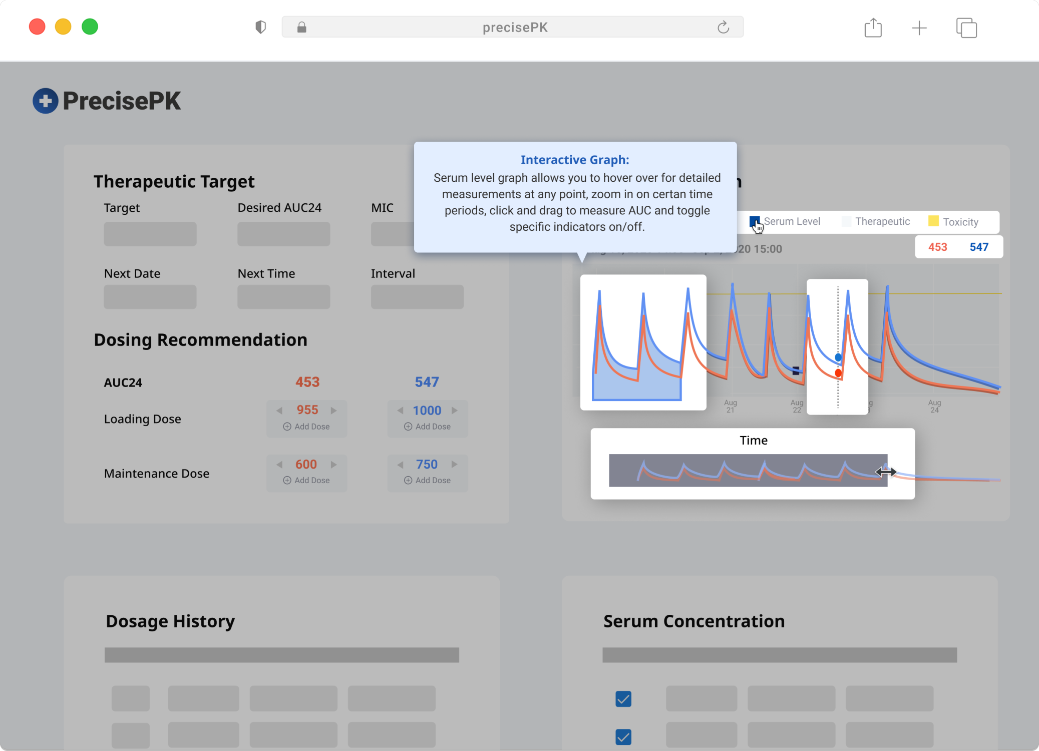This screenshot has height=751, width=1039.
Task: Click the Toxicity yellow color swatch
Action: click(933, 221)
